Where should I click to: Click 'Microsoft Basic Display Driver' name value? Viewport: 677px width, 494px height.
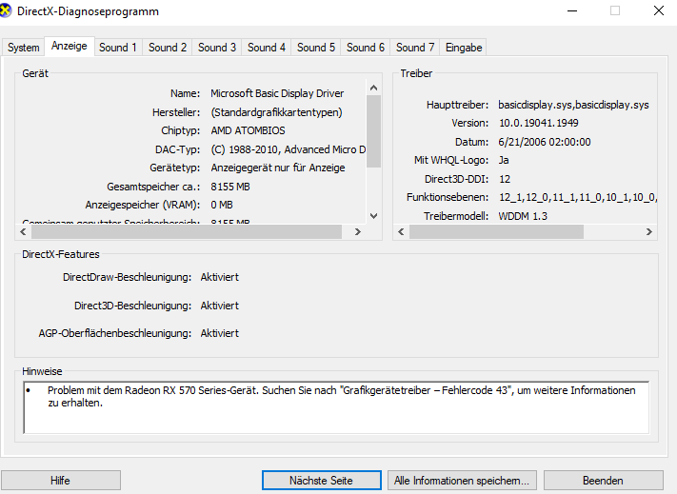[x=277, y=93]
